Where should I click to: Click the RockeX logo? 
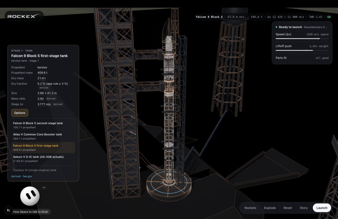pos(24,16)
